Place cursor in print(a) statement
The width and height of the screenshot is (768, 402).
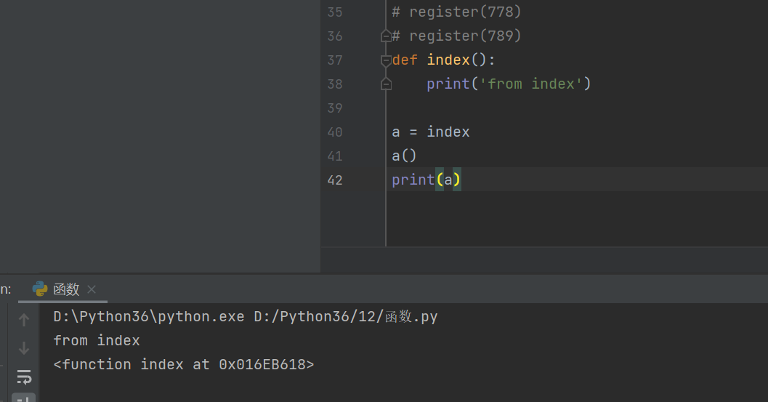pos(426,180)
